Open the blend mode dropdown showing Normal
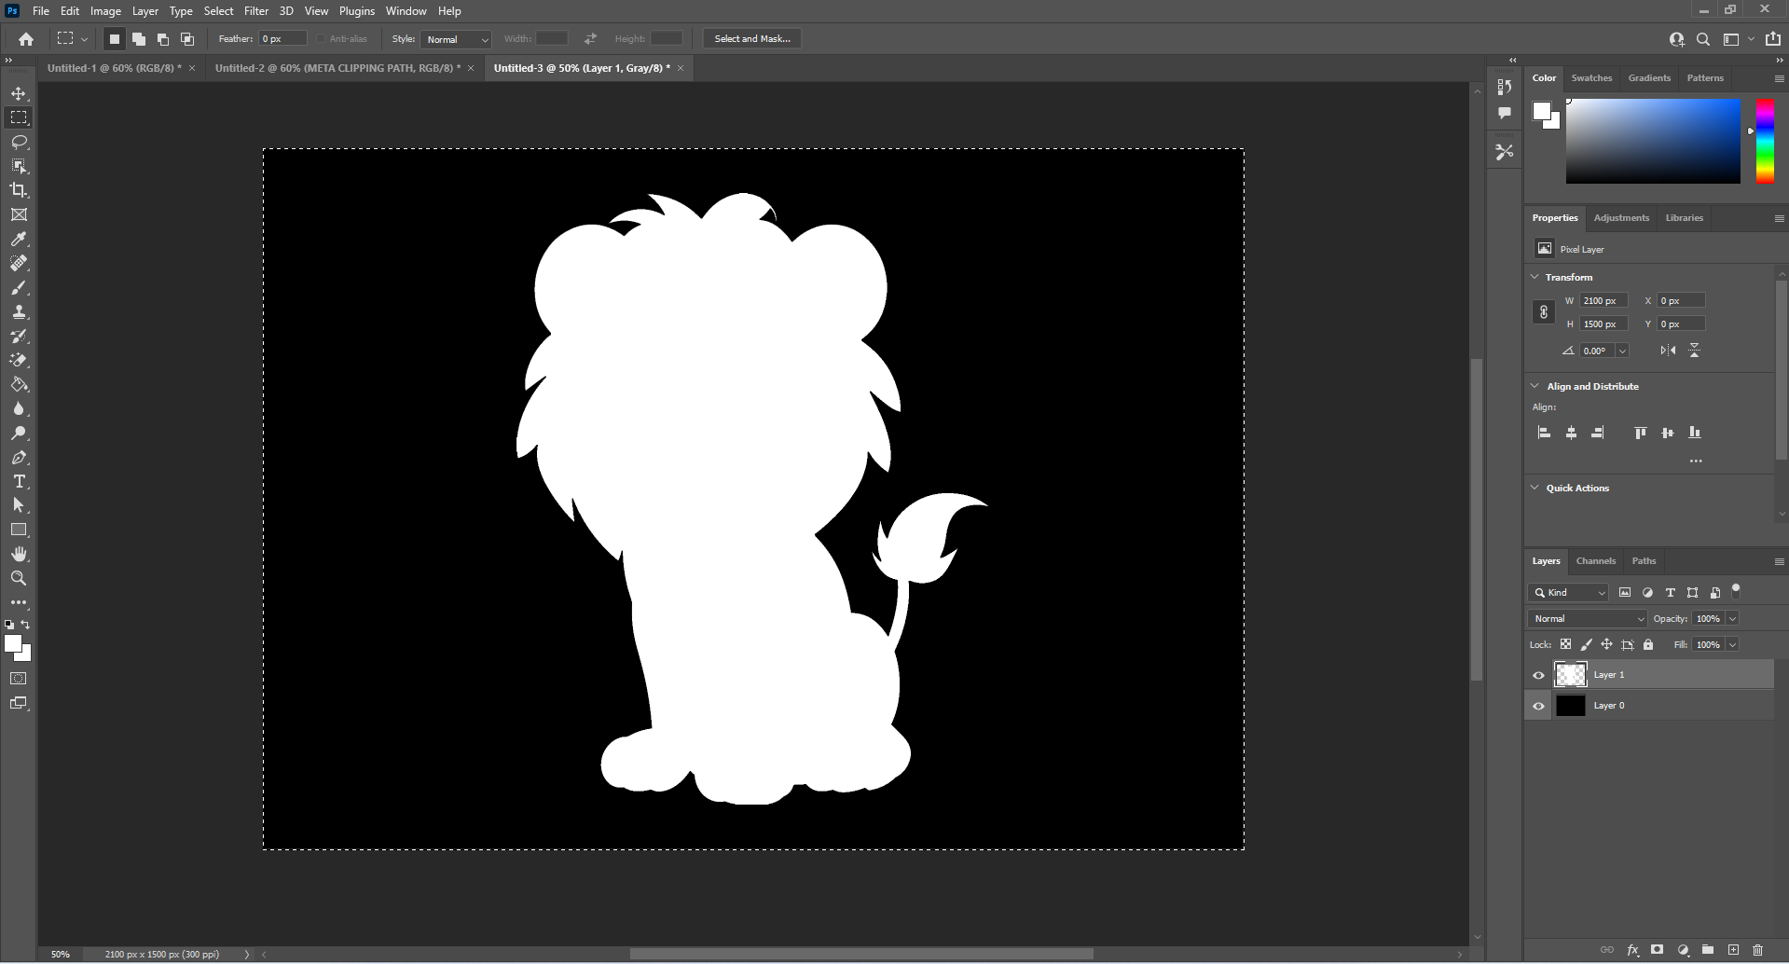1789x964 pixels. pos(1587,618)
